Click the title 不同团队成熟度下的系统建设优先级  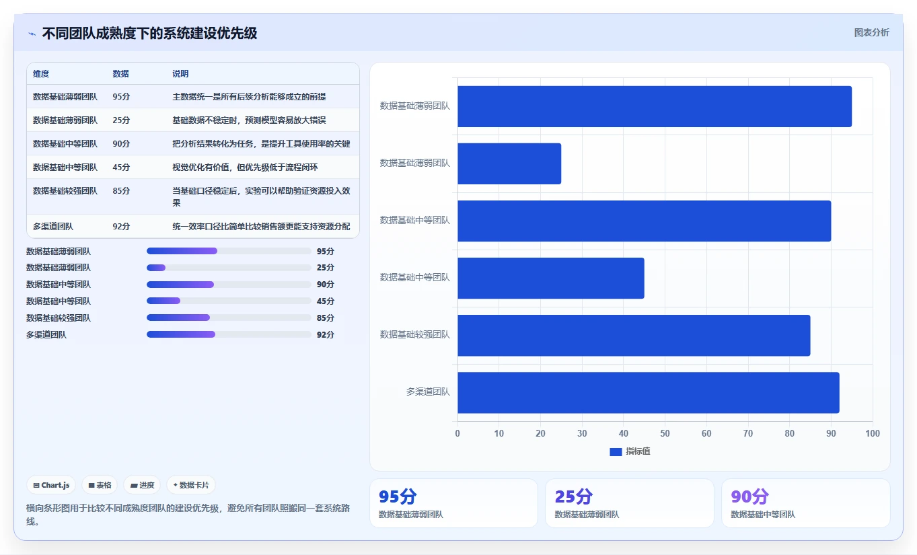(x=149, y=33)
